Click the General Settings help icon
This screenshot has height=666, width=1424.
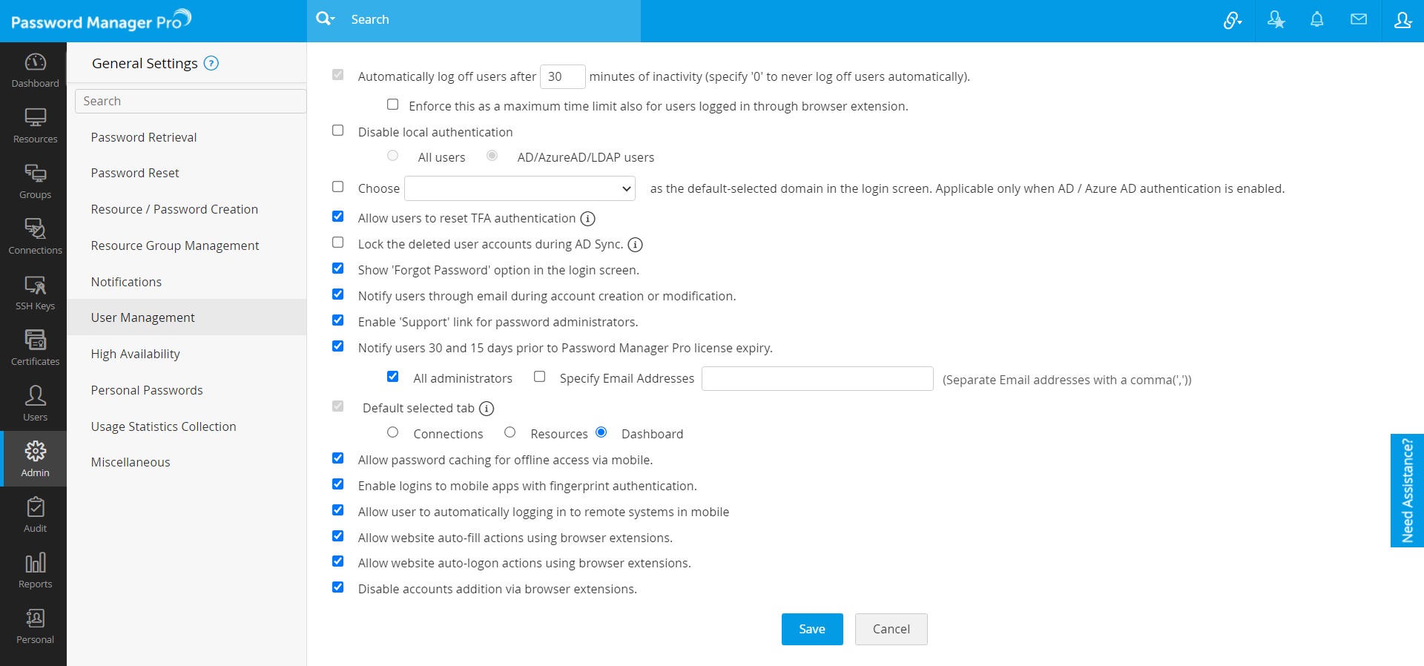click(211, 63)
